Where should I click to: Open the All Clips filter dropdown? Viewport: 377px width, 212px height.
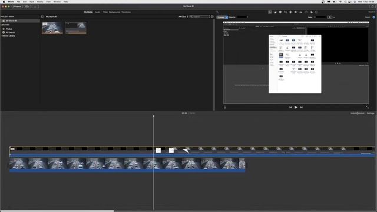[x=183, y=16]
